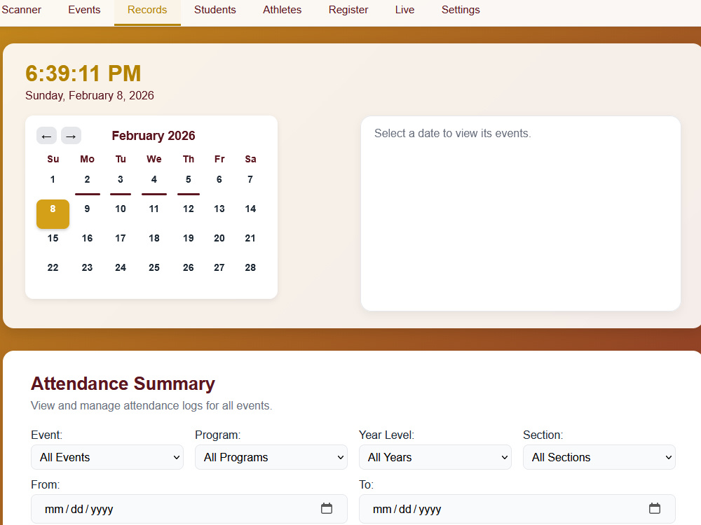The width and height of the screenshot is (701, 525).
Task: Open the Event dropdown showing All Events
Action: 107,457
